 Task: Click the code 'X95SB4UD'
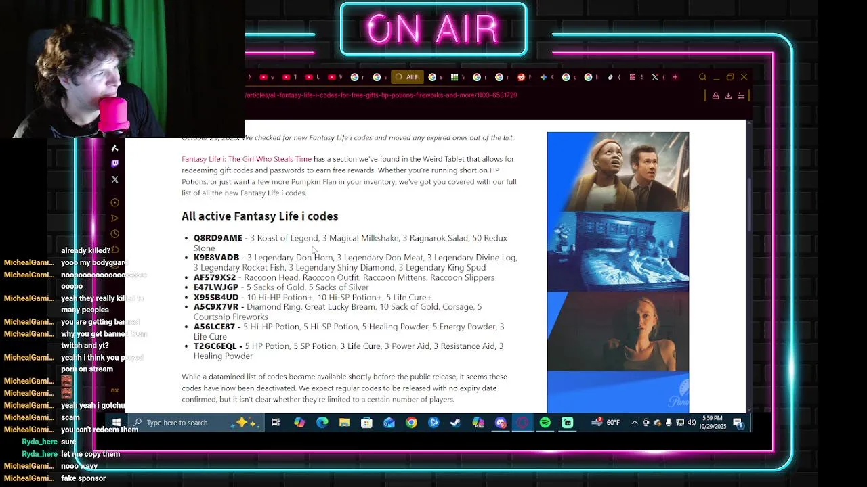tap(216, 297)
